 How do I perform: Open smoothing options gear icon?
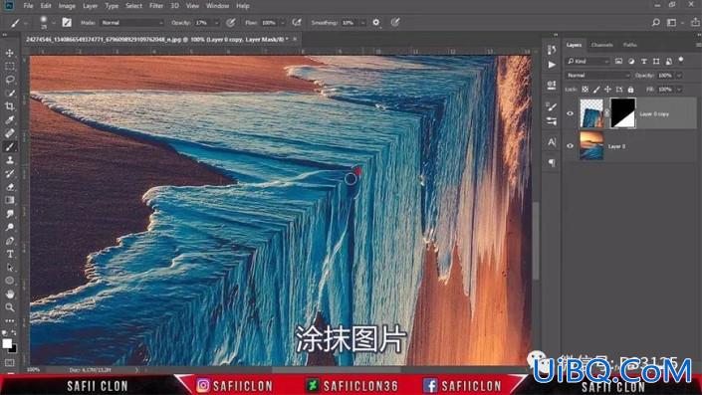click(376, 22)
